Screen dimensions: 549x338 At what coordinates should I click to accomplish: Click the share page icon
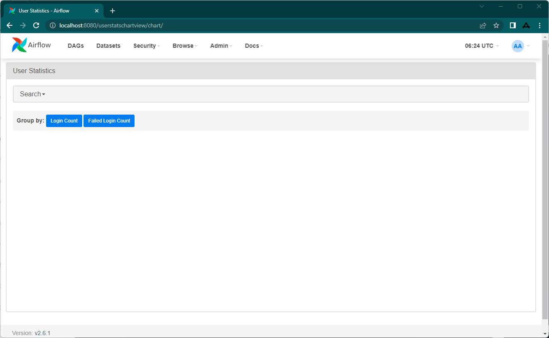[483, 25]
